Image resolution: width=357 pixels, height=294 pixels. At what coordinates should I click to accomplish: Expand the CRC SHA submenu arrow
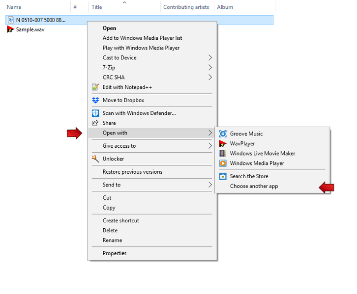tap(210, 77)
